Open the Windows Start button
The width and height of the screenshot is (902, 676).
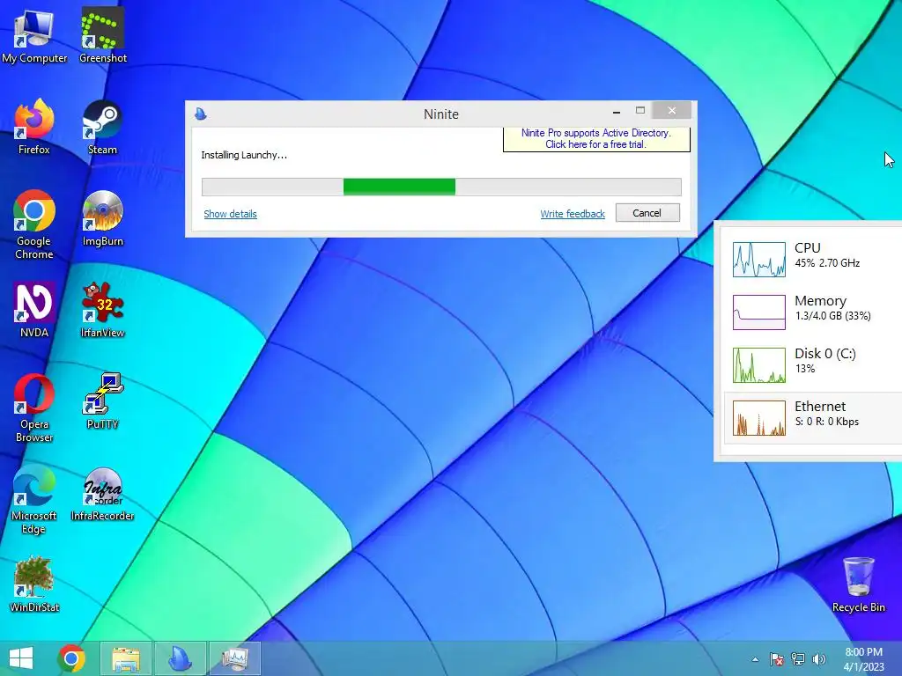coord(21,658)
